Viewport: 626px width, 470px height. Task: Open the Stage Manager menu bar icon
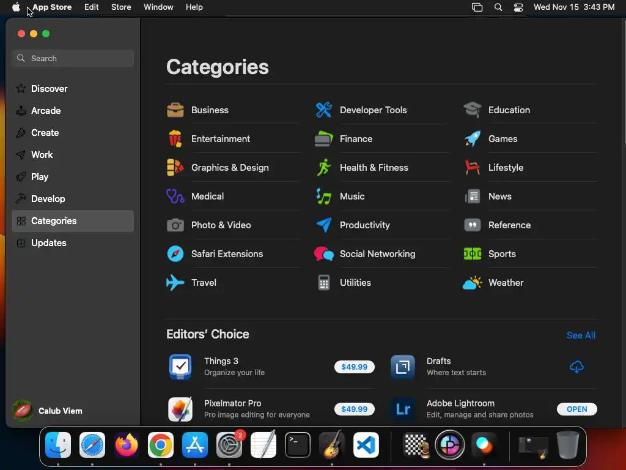[477, 7]
